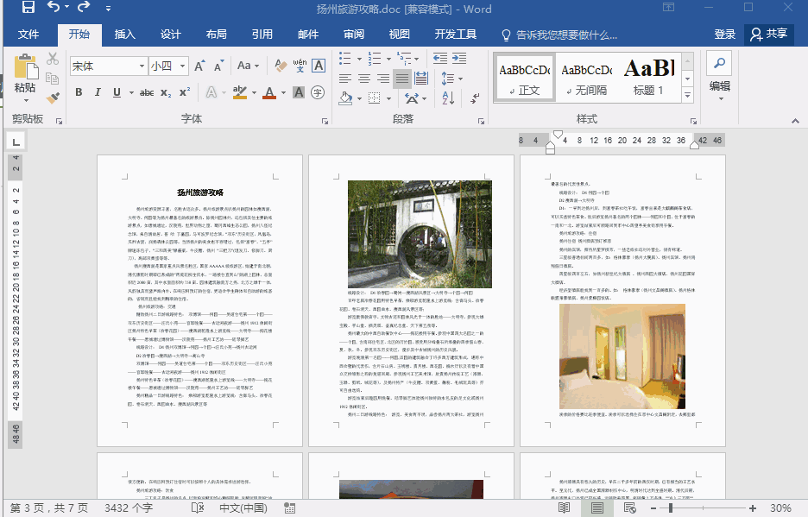Click the 共享 share button

point(769,35)
